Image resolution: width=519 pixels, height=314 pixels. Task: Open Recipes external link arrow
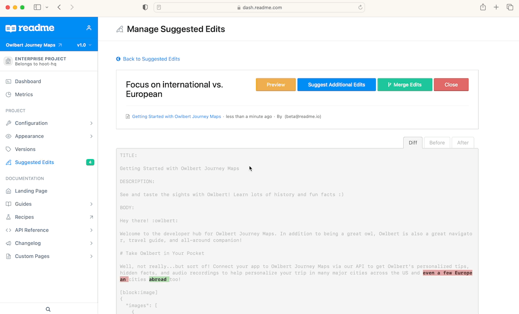click(91, 217)
